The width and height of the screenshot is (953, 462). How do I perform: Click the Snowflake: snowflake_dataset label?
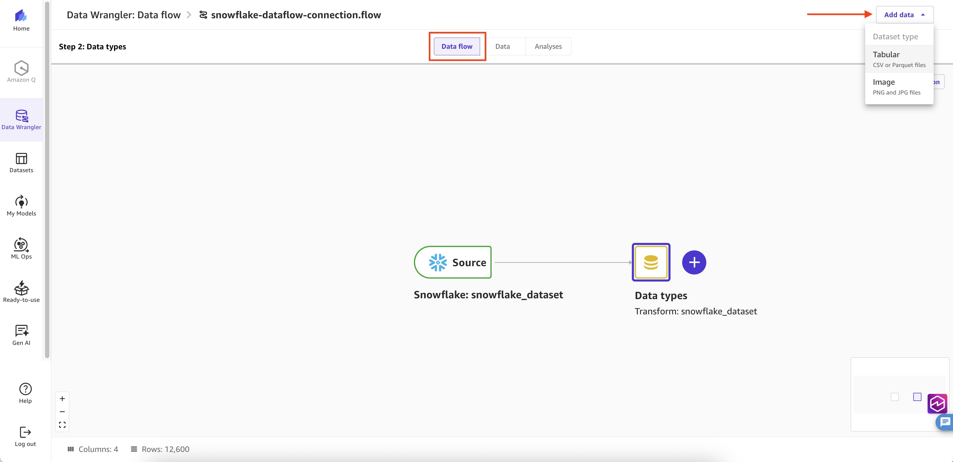click(x=488, y=294)
